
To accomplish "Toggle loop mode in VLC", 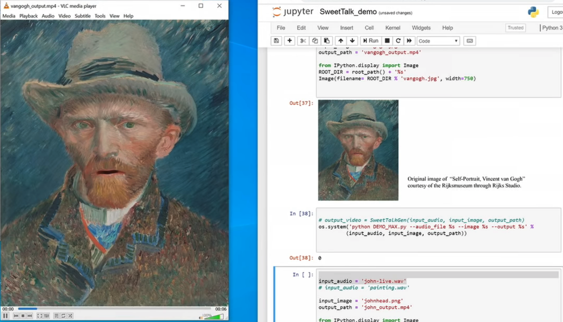I will tap(63, 316).
